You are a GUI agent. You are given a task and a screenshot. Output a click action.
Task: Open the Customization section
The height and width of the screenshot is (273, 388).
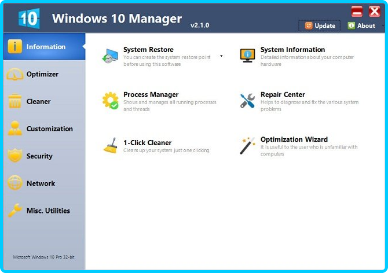[x=44, y=129]
